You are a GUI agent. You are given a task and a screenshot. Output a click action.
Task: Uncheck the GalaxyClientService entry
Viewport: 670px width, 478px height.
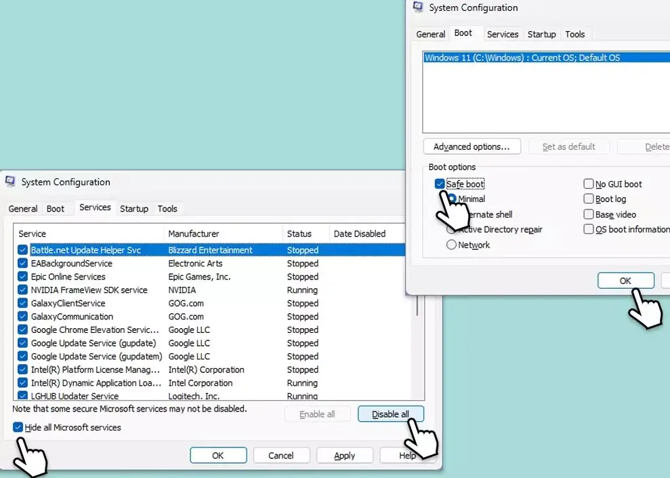click(x=22, y=303)
